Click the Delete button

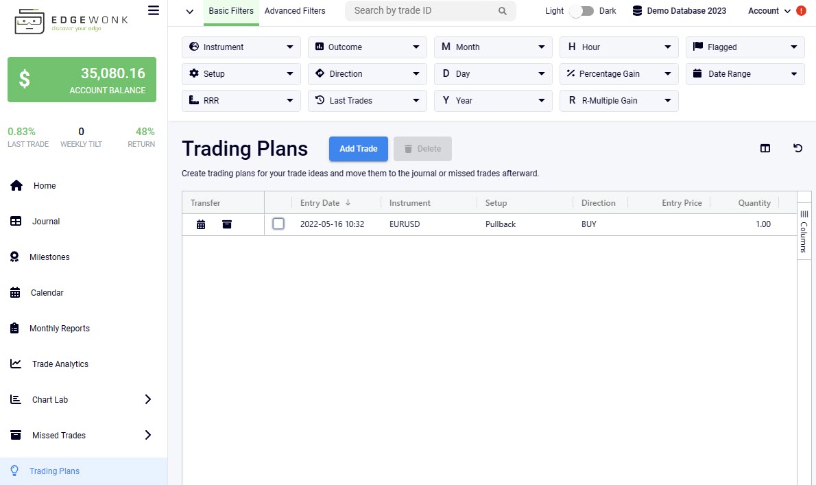coord(422,149)
